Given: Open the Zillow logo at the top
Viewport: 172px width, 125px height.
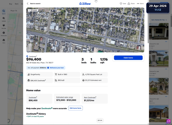Looking at the screenshot, I should [85, 4].
